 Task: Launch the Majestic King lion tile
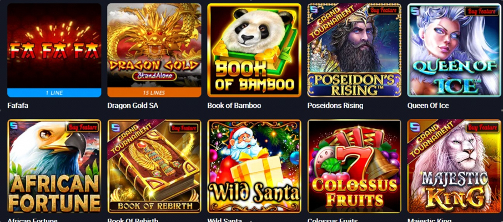tap(454, 166)
